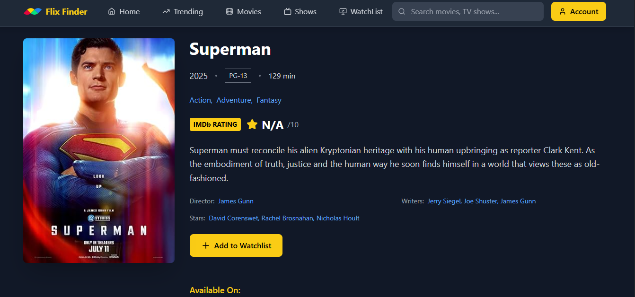Open writer Jerry Siegel's link
The image size is (635, 297).
(x=444, y=201)
